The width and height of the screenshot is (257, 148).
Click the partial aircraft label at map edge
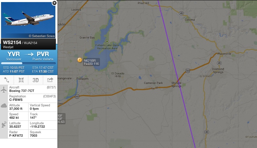click(x=61, y=119)
